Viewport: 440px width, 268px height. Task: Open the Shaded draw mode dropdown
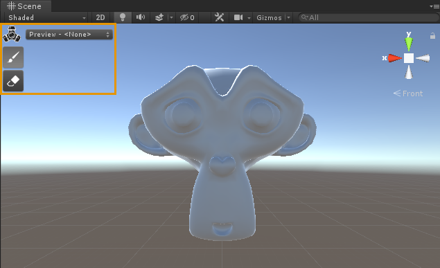point(46,17)
